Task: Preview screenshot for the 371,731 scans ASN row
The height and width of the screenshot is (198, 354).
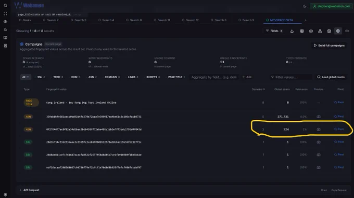Action: pos(319,117)
